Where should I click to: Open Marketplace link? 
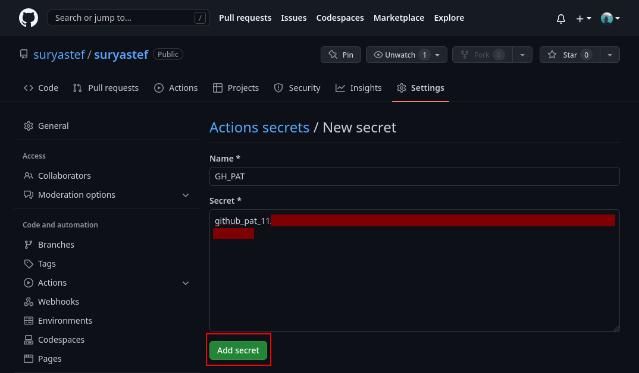pos(399,18)
